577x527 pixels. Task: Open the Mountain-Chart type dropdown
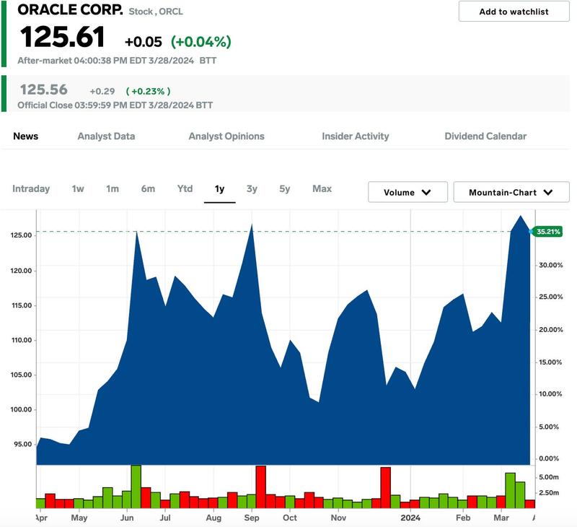click(511, 192)
